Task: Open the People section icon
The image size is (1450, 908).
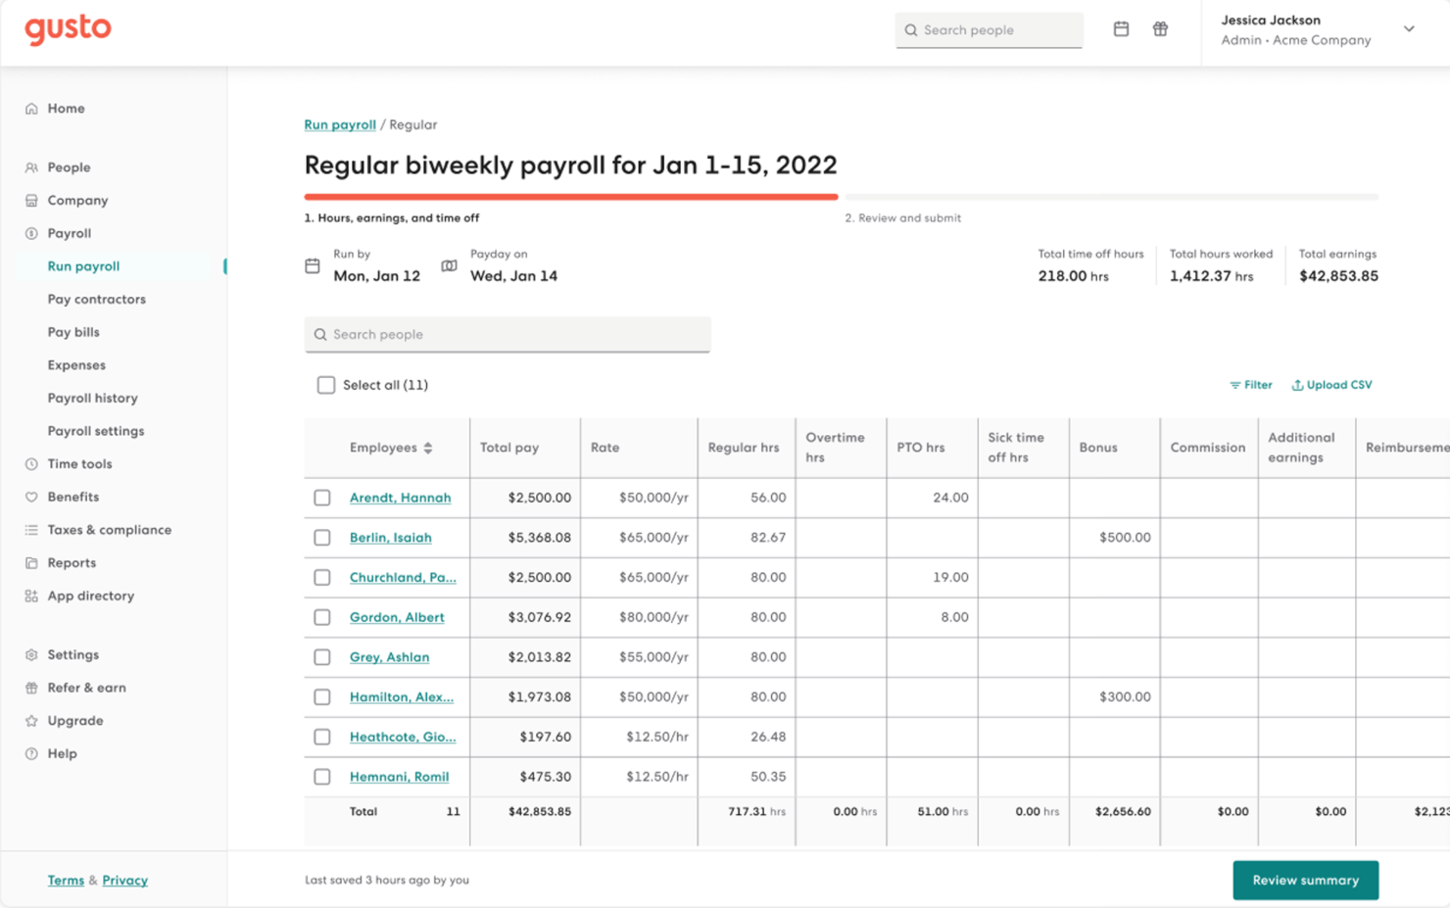Action: 30,167
